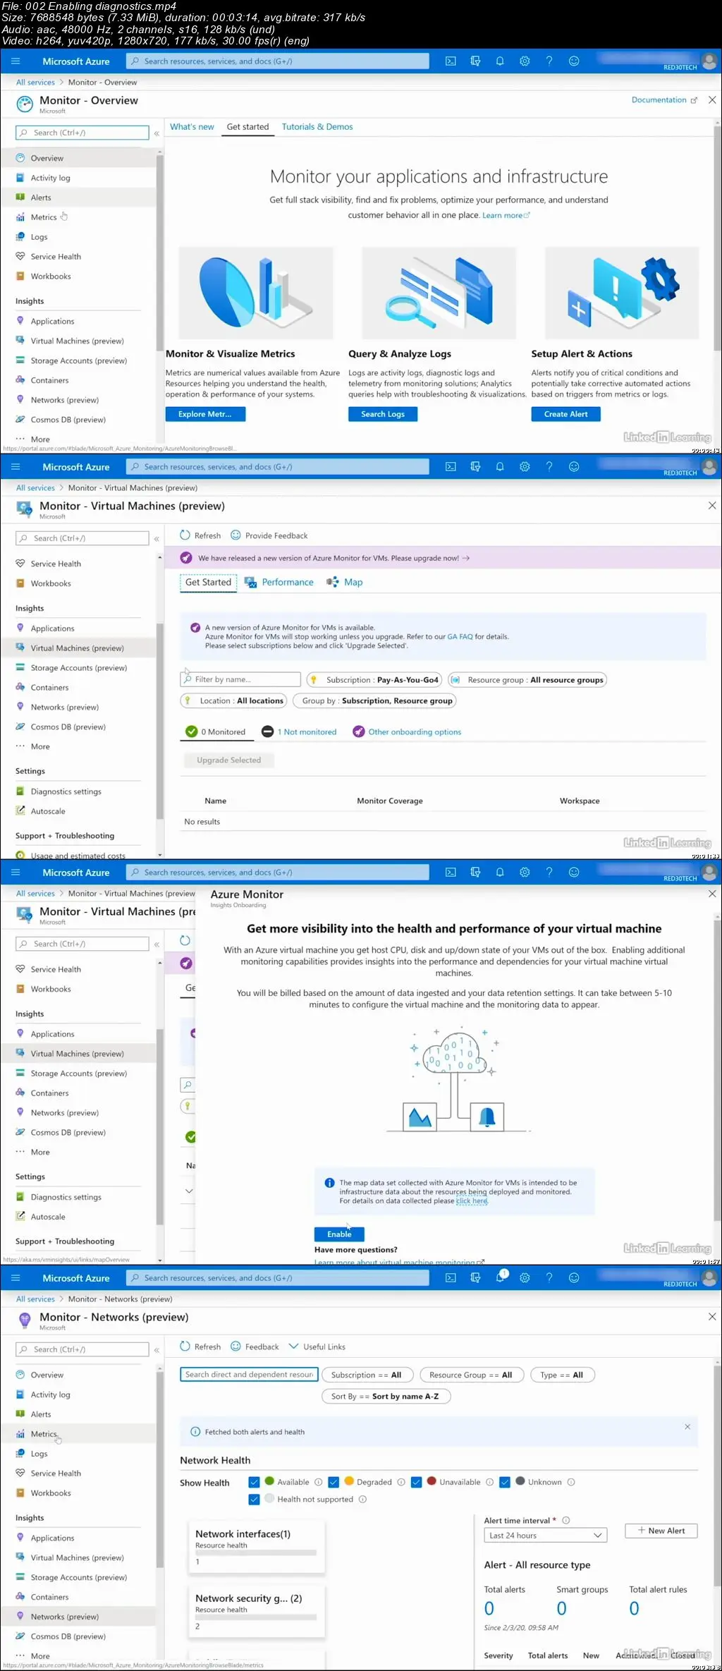
Task: Open Subscription: Pay-As-You-Go4 filter
Action: (x=374, y=680)
